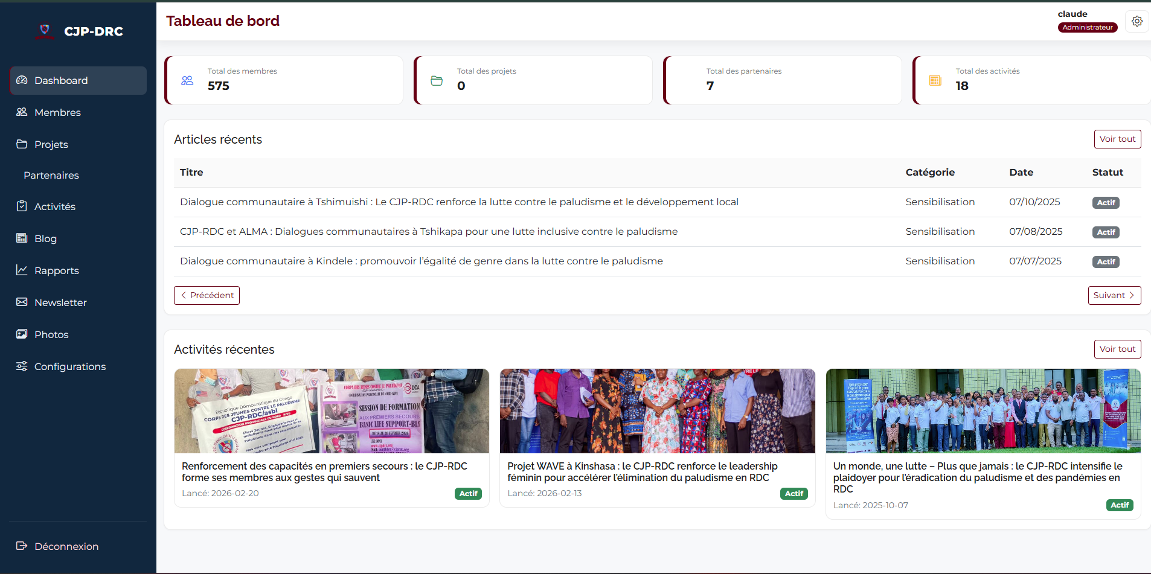This screenshot has height=574, width=1151.
Task: Click the Membres people icon in sidebar
Action: click(22, 112)
